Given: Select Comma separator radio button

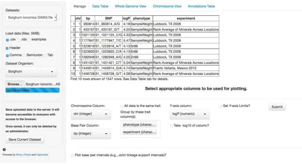Looking at the screenshot, I should (x=7, y=56).
